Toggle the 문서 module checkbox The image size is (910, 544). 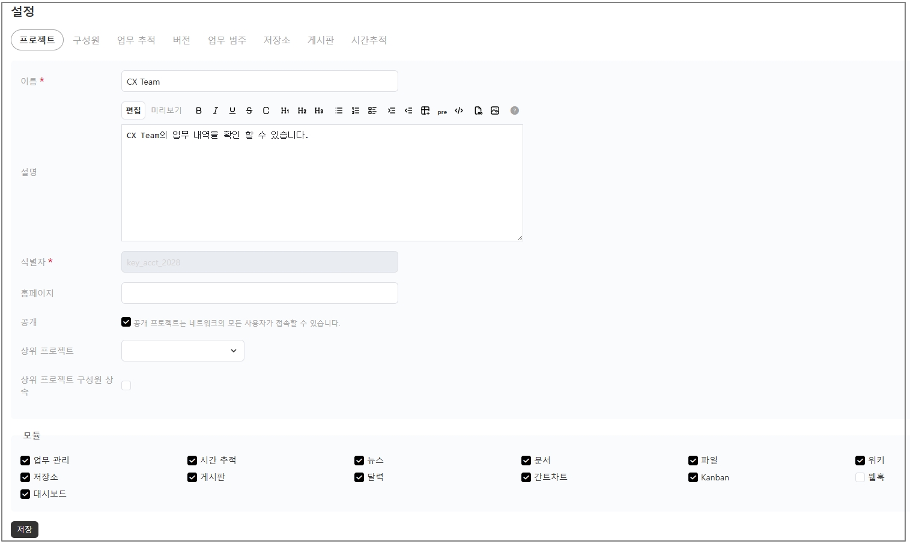click(526, 461)
